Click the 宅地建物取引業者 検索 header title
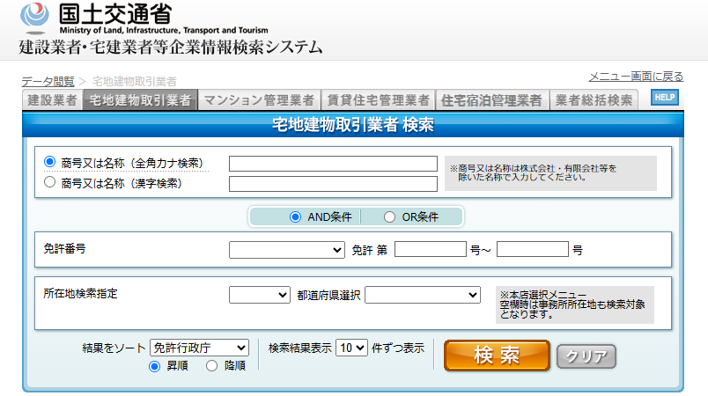 coord(353,125)
